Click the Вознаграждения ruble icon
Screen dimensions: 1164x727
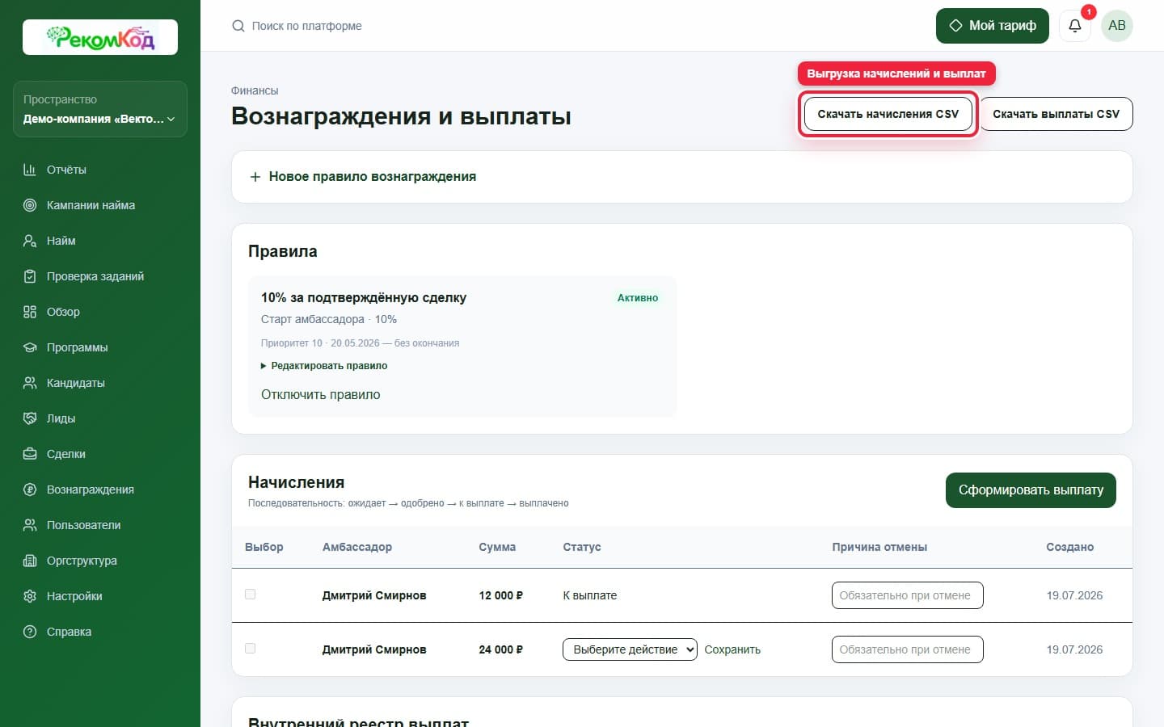coord(30,490)
